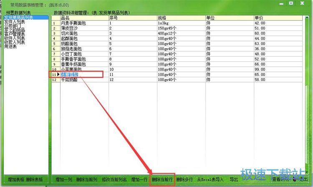Viewport: 313px width, 187px height.
Task: Click spec cell 150gx45个
Action: [181, 28]
